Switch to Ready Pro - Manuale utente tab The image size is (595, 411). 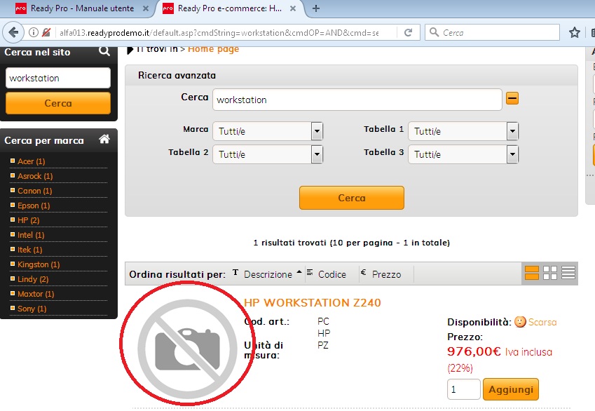tap(82, 8)
